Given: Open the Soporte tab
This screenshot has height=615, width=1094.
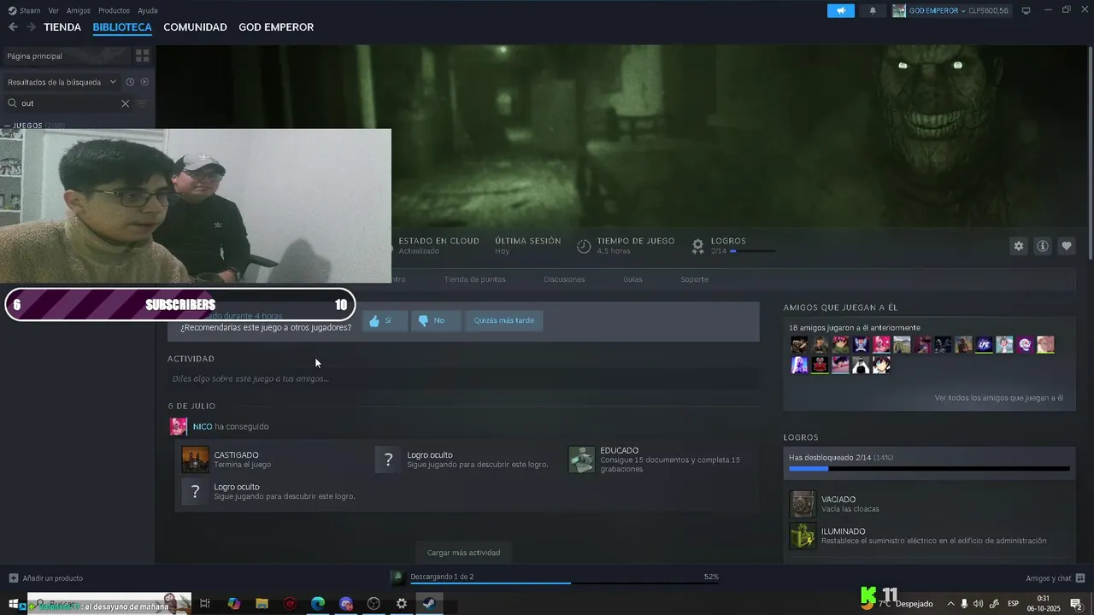Looking at the screenshot, I should pos(694,279).
